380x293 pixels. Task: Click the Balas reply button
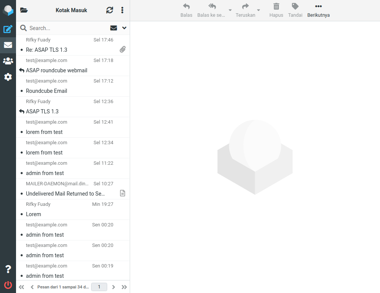point(186,10)
